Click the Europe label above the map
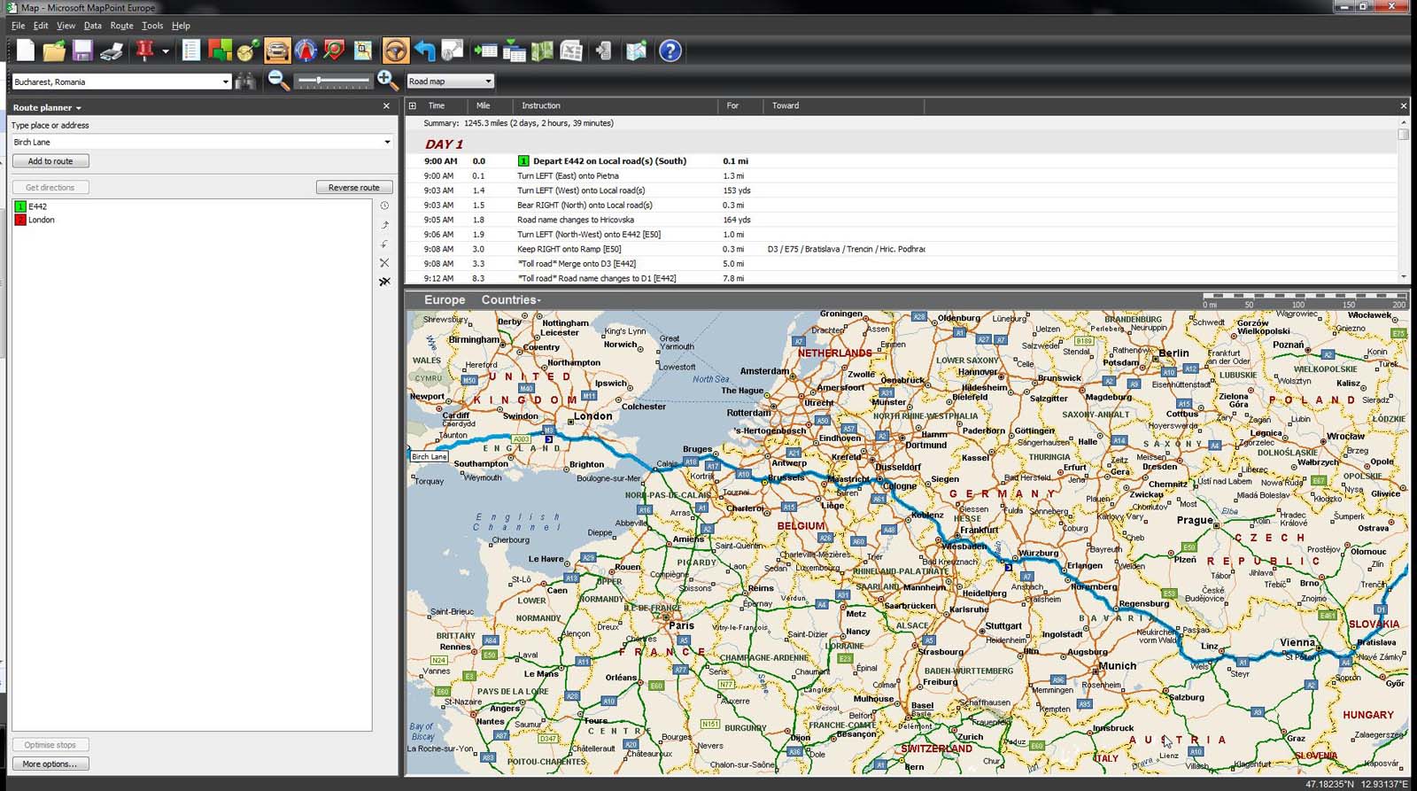Image resolution: width=1417 pixels, height=791 pixels. 445,299
